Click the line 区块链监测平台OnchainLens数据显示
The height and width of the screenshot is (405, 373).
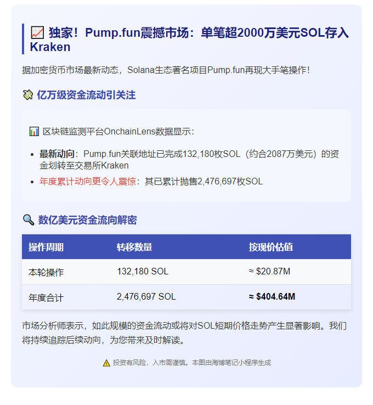tap(118, 132)
